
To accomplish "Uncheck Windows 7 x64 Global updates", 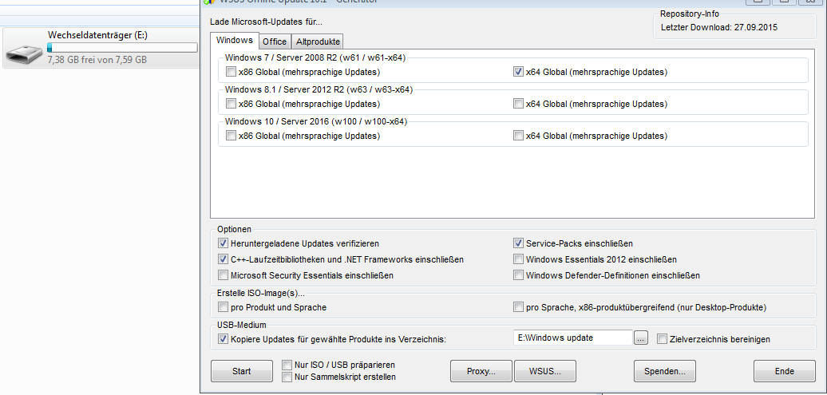I will pyautogui.click(x=519, y=72).
